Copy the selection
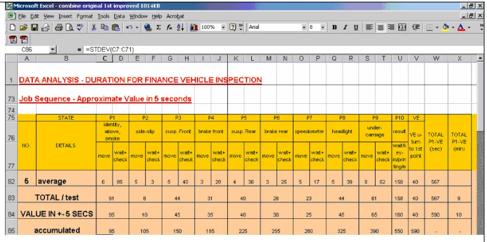The height and width of the screenshot is (242, 487). [x=104, y=28]
